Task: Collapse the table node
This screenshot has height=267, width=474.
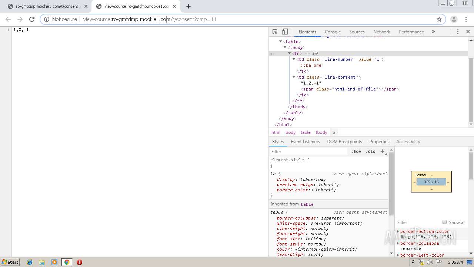Action: pos(281,42)
